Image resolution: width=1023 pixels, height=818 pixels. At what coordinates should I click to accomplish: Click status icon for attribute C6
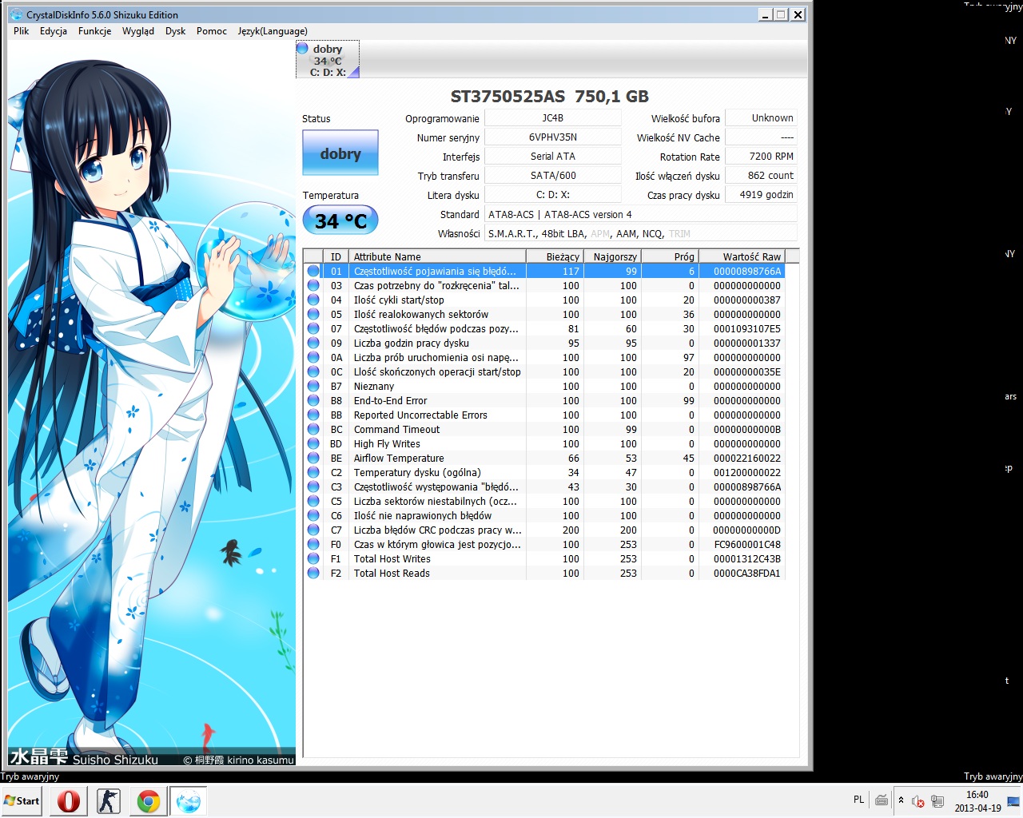click(313, 516)
